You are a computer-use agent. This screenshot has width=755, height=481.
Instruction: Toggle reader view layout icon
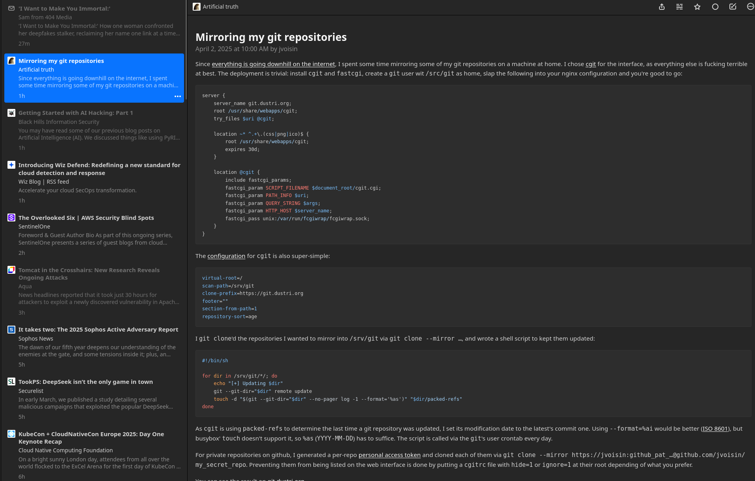pyautogui.click(x=679, y=7)
